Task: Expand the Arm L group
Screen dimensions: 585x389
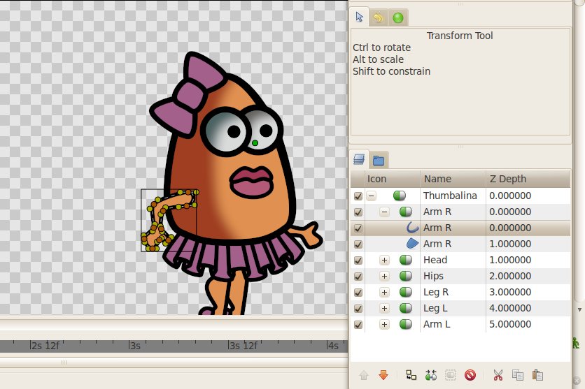Action: click(x=385, y=325)
